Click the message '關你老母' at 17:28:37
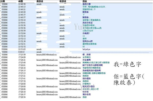This screenshot has height=101, width=153. [x=86, y=94]
